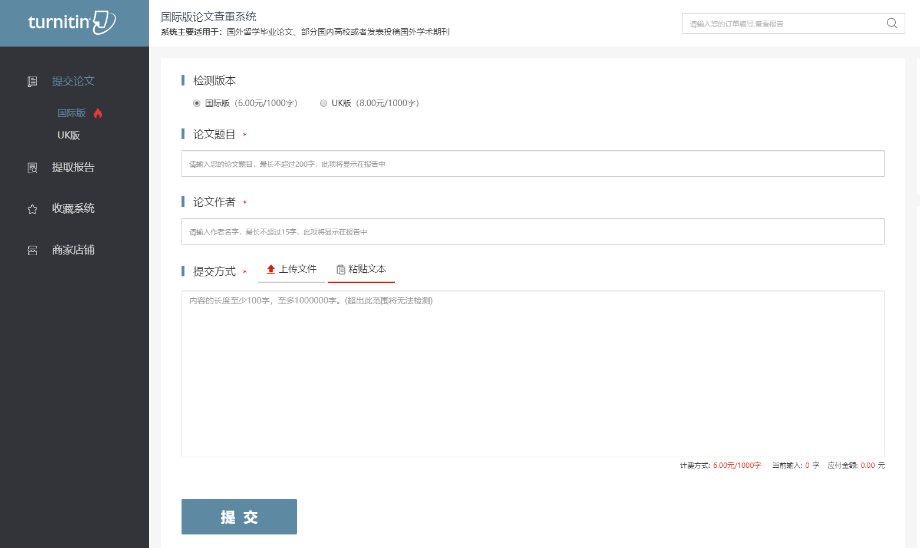
Task: Focus the 论文作者 author input field
Action: coord(533,232)
